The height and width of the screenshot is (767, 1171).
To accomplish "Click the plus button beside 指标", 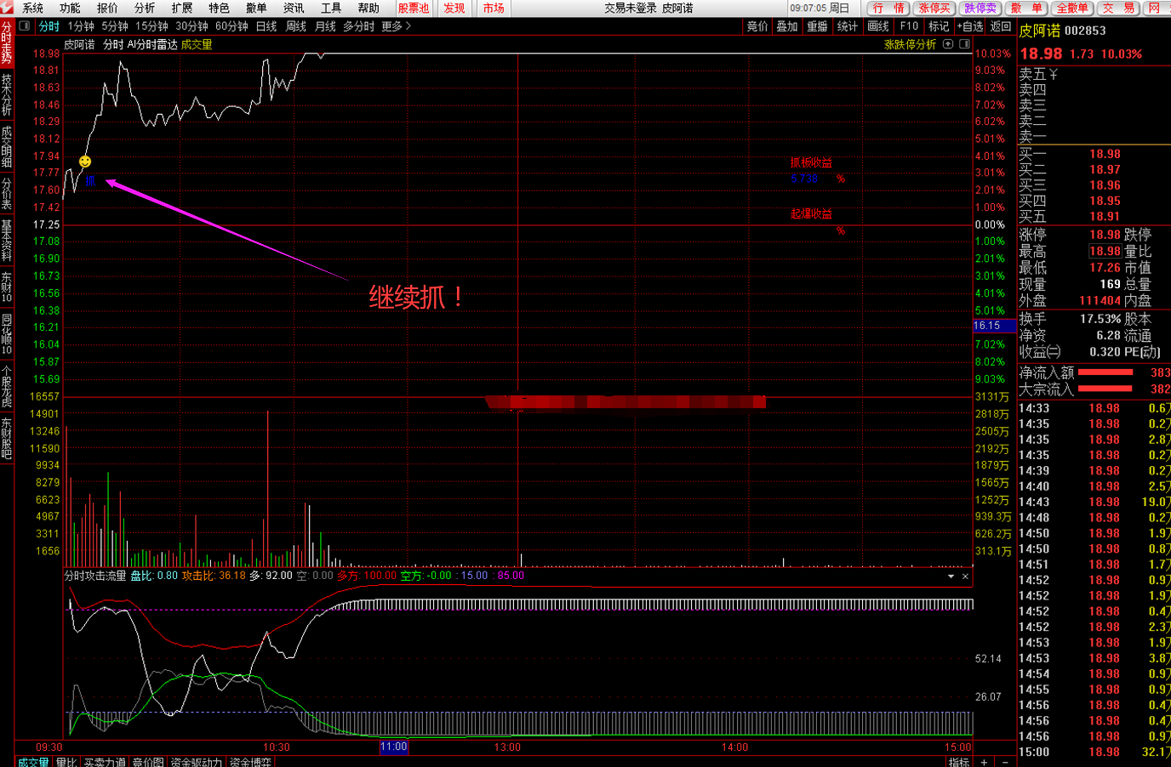I will [984, 761].
